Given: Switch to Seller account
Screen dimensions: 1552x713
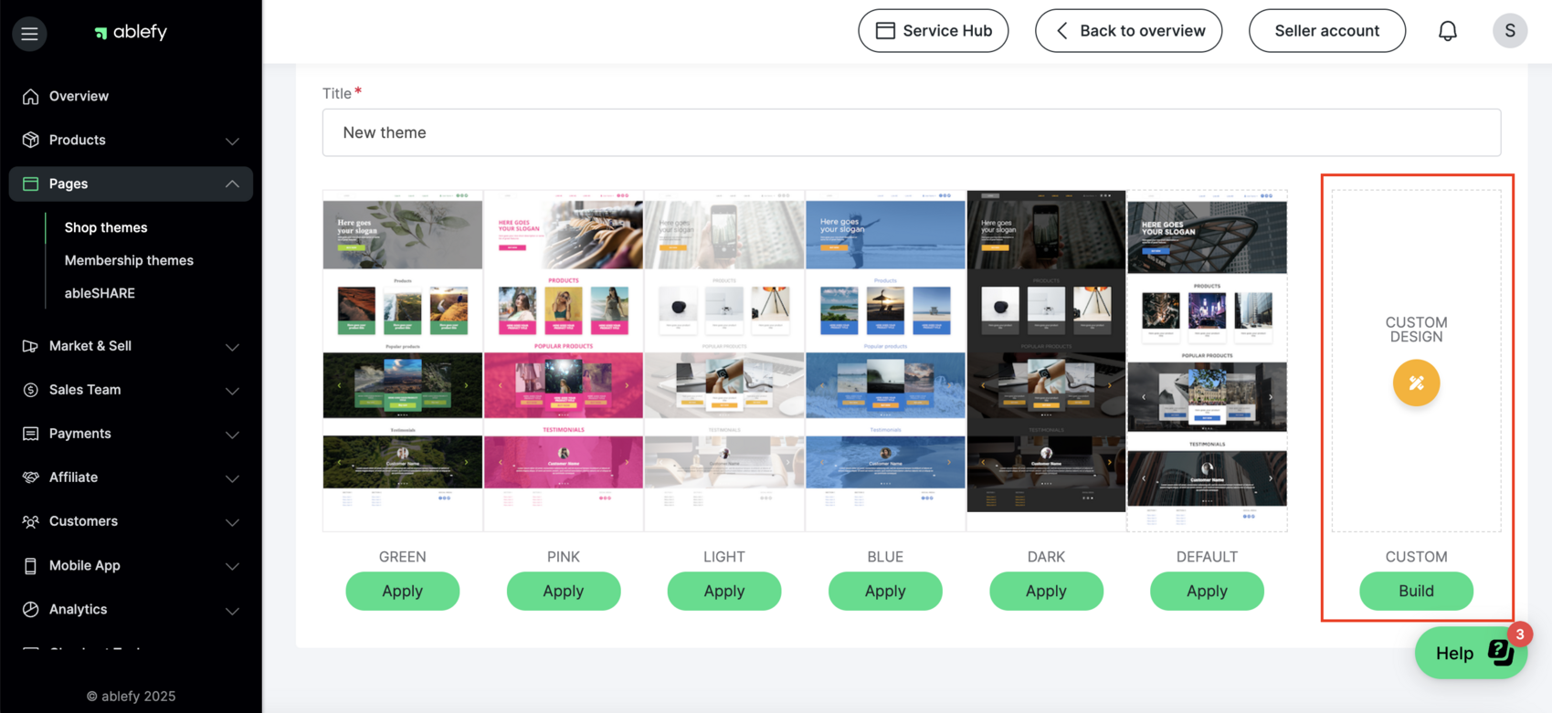Looking at the screenshot, I should [x=1326, y=31].
